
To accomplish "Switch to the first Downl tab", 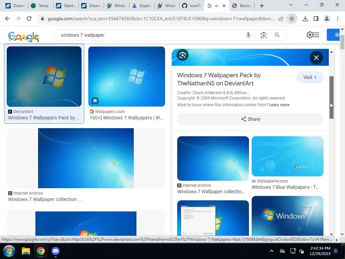I will coord(15,6).
